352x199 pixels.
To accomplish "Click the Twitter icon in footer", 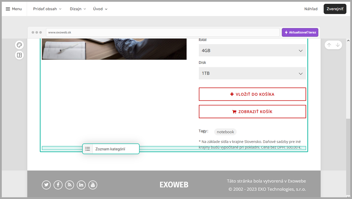I will 46,185.
